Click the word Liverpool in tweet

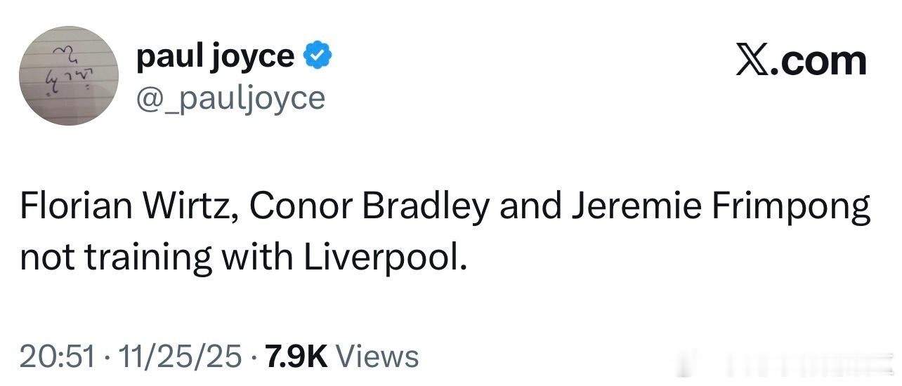click(x=385, y=259)
